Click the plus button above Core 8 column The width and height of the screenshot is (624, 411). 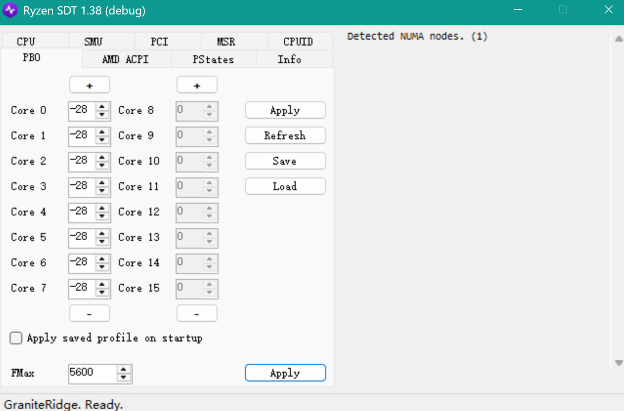point(197,85)
